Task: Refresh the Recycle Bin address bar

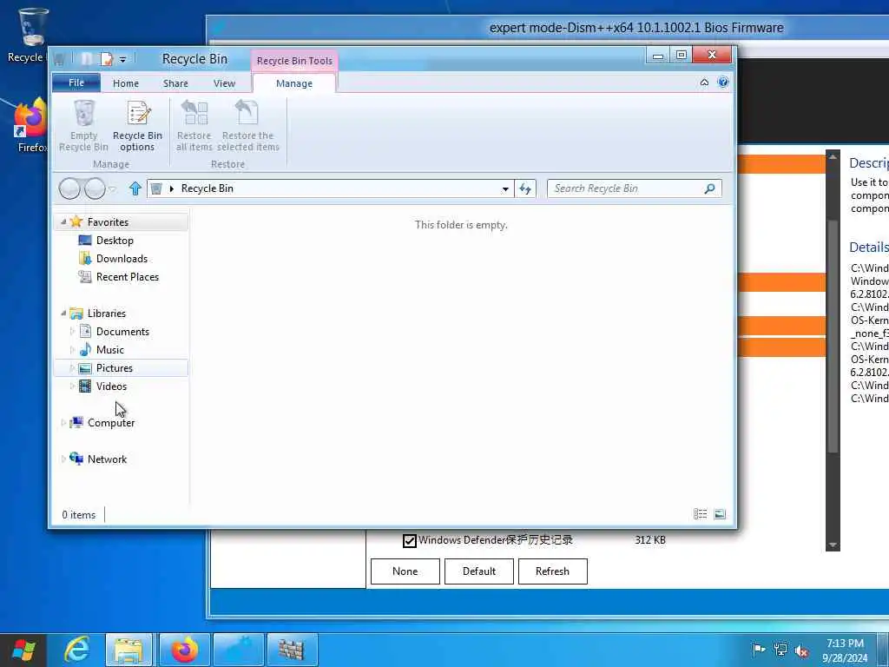Action: (525, 188)
